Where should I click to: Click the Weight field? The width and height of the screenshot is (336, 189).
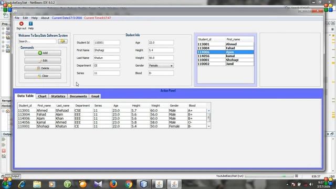[x=161, y=58]
